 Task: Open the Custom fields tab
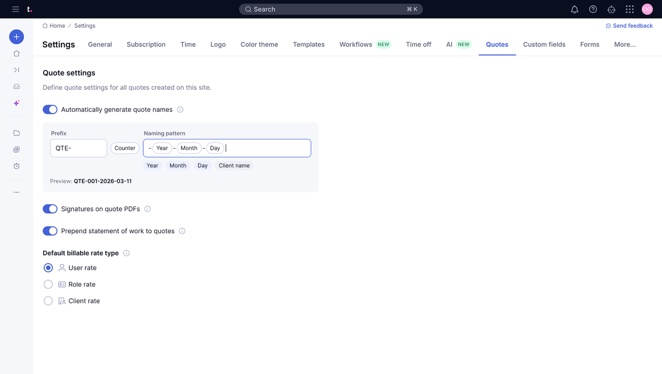[x=544, y=45]
